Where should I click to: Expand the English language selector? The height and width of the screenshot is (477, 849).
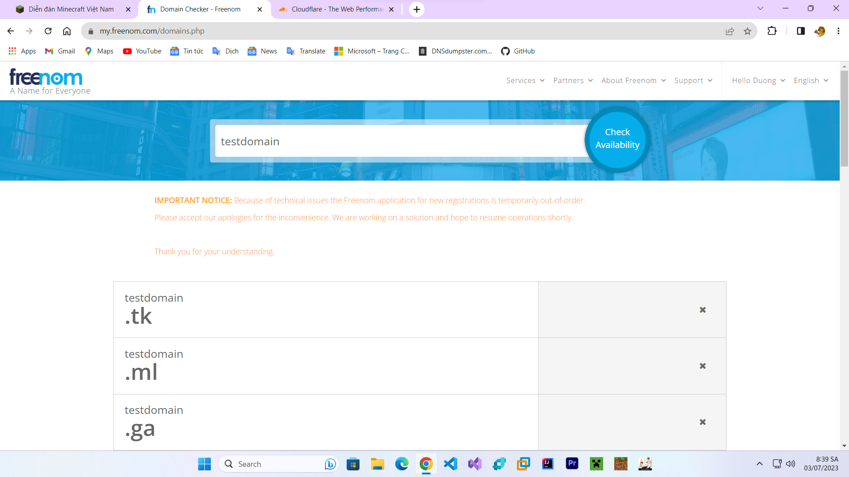[811, 80]
